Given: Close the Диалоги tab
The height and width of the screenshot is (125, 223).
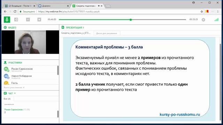Looking at the screenshot, I should [x=68, y=6].
